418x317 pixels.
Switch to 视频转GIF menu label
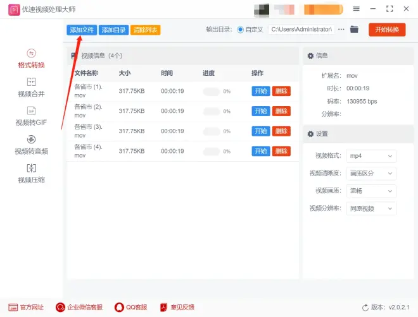click(x=31, y=123)
